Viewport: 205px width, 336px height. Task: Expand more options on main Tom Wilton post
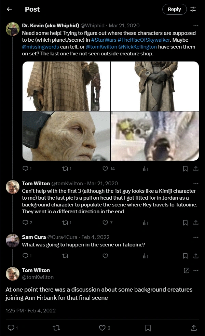pyautogui.click(x=196, y=270)
